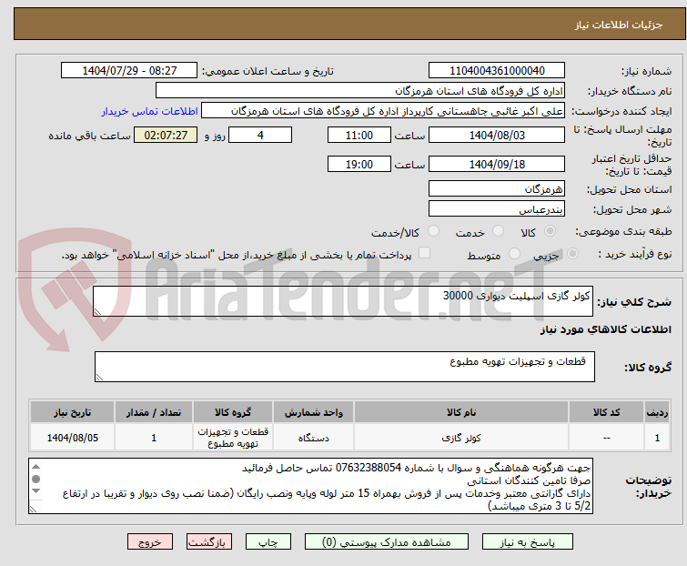Click the phone number 07632388054 in notes

point(368,468)
